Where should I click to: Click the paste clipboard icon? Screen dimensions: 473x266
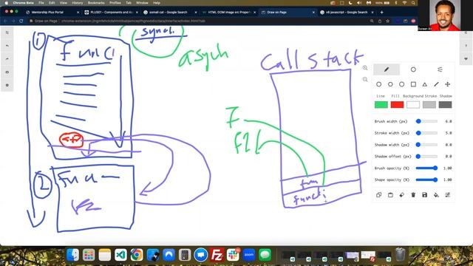click(x=390, y=195)
